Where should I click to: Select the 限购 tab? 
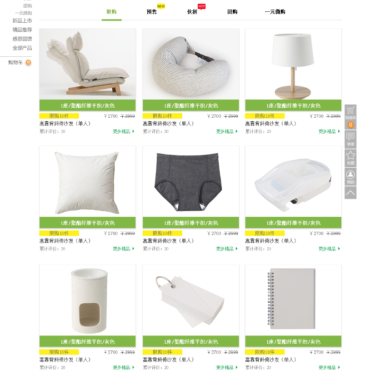pos(111,12)
